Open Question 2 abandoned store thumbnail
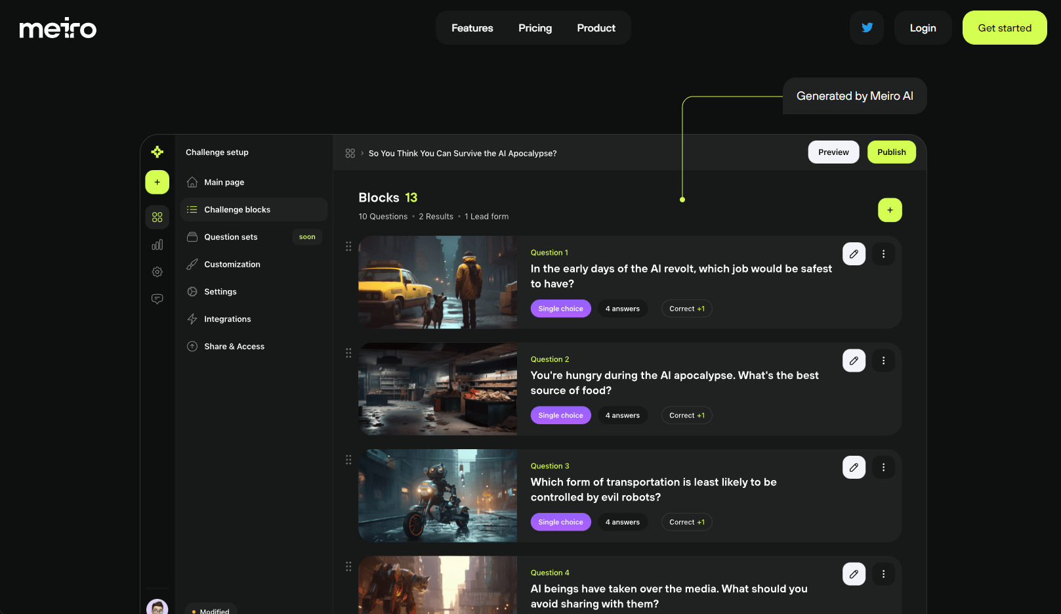The image size is (1061, 614). (438, 389)
